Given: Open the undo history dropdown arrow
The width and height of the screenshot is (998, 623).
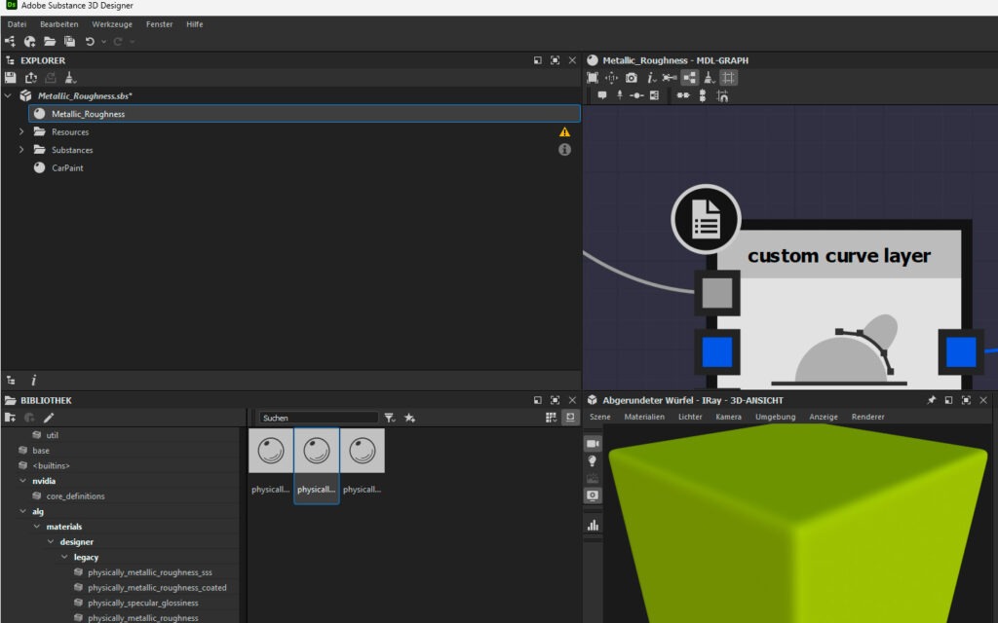Looking at the screenshot, I should (x=103, y=42).
